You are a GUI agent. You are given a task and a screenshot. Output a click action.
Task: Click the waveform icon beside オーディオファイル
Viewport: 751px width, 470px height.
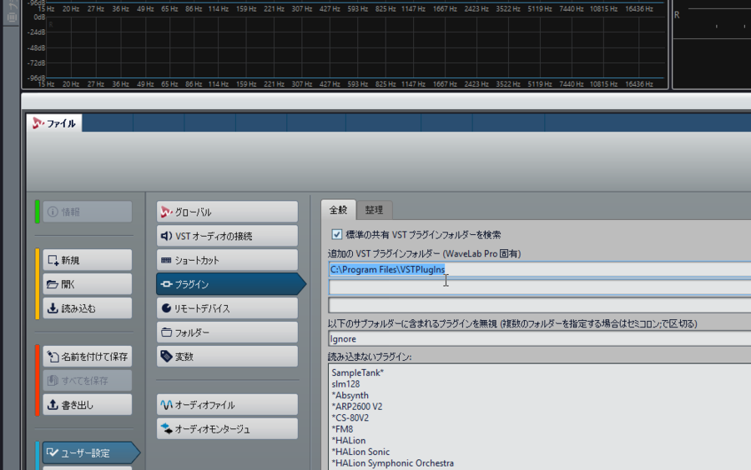[166, 405]
